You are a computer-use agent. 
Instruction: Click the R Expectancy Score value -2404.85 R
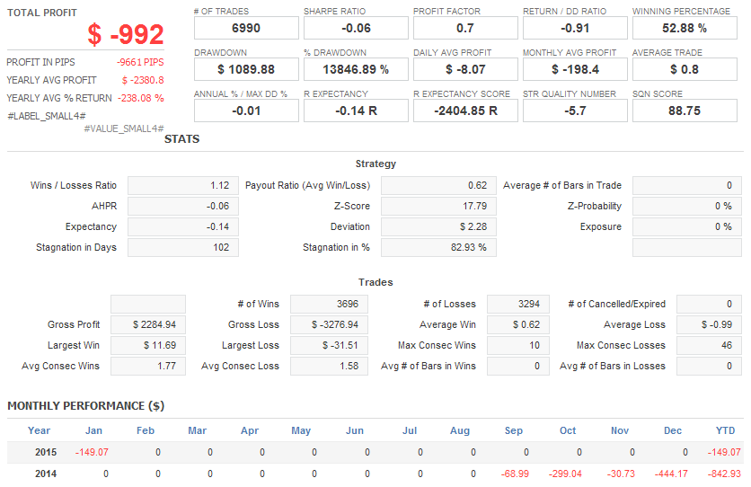point(465,111)
